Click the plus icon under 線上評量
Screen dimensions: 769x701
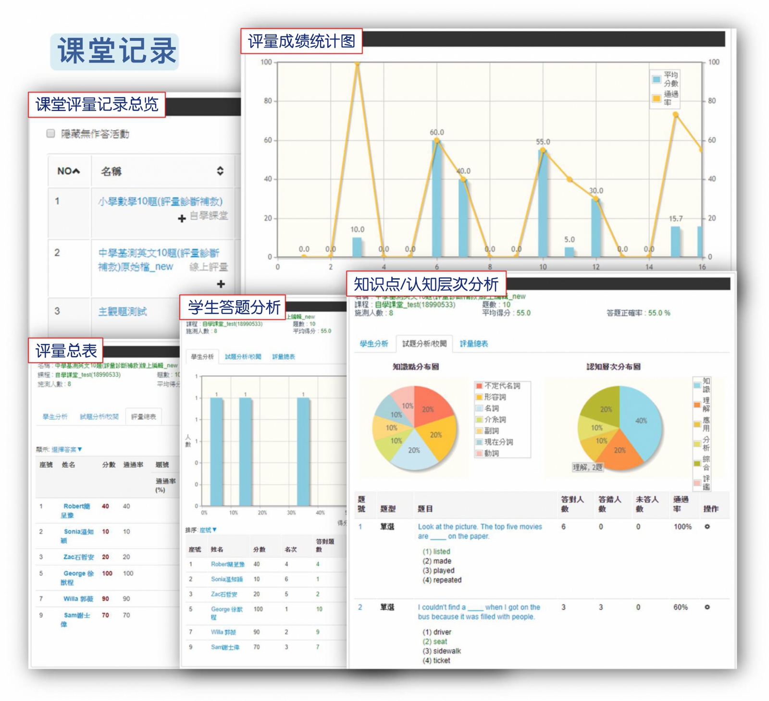pyautogui.click(x=221, y=284)
